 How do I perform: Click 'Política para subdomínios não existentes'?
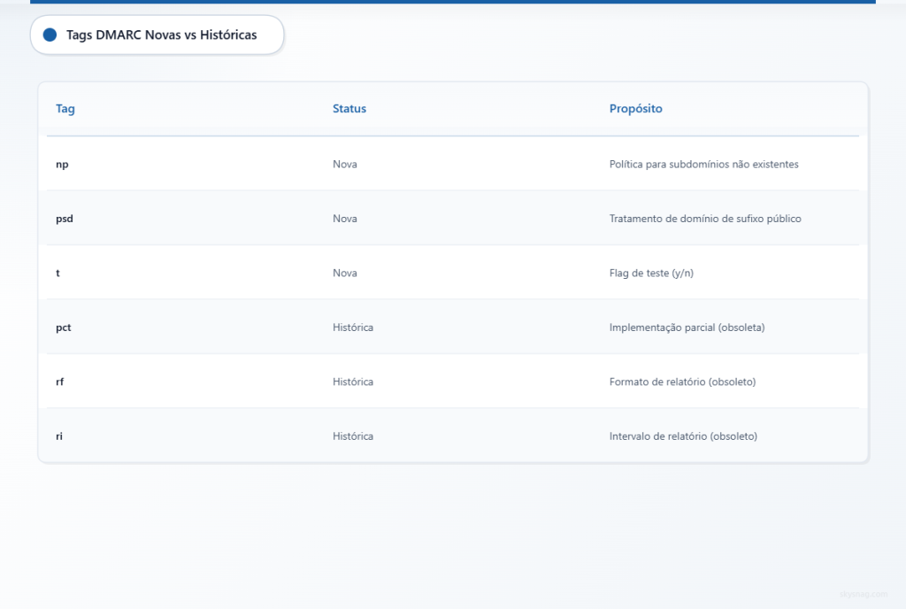[x=703, y=165]
